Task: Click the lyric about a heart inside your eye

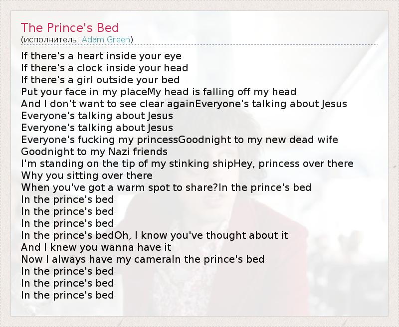Action: tap(101, 56)
